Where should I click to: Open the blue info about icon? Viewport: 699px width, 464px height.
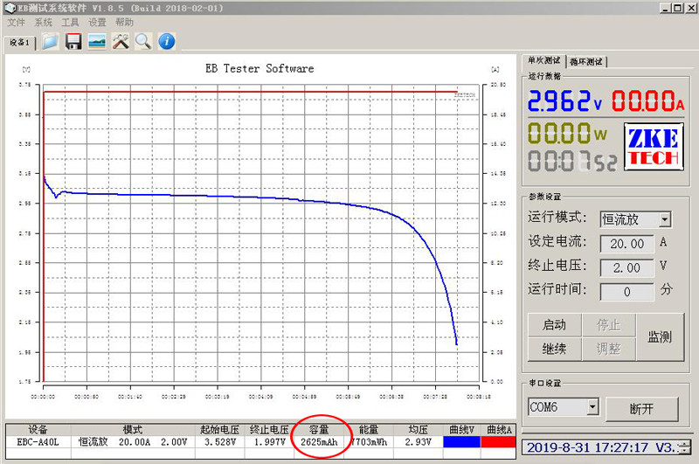point(167,41)
